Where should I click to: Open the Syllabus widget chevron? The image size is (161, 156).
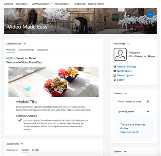tap(125, 152)
